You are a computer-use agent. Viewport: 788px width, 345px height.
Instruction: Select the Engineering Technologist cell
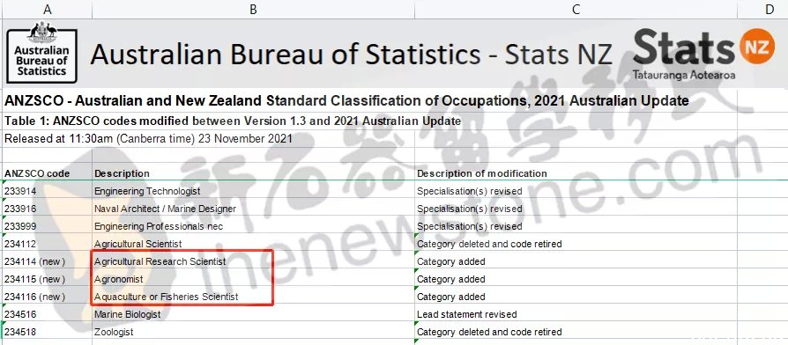pos(253,191)
